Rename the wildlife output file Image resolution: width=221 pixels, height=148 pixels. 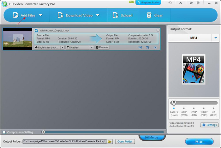[x=102, y=47]
